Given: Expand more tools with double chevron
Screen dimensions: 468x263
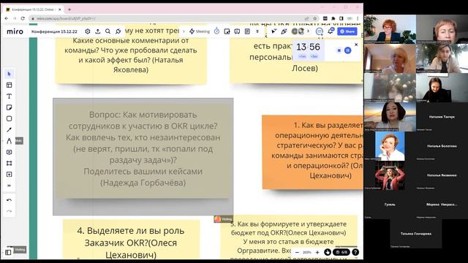Looking at the screenshot, I should (x=9, y=186).
